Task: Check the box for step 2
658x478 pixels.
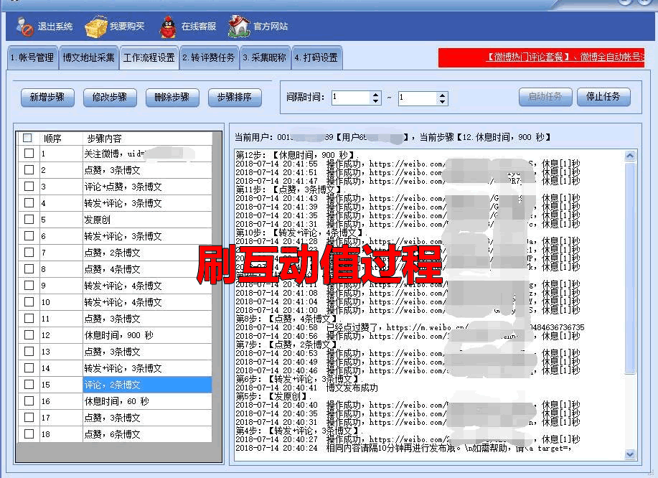Action: click(29, 170)
